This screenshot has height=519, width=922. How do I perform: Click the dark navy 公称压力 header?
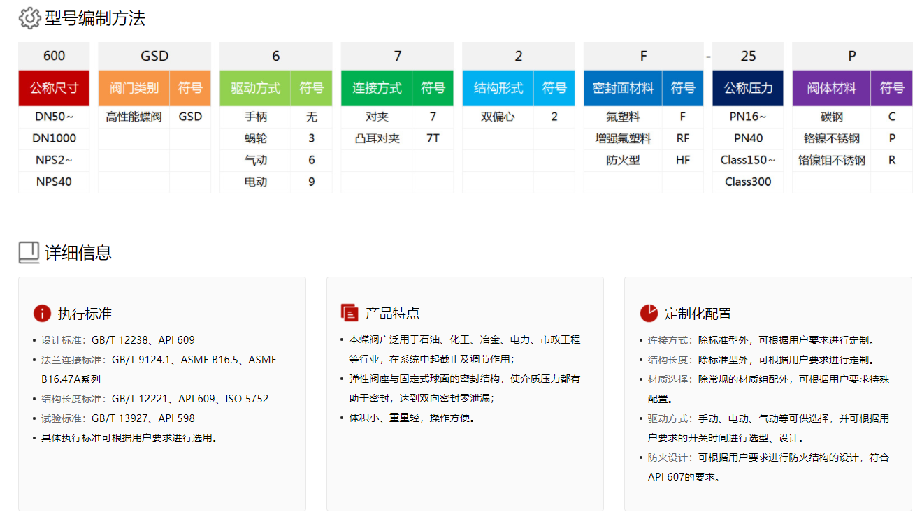point(748,88)
